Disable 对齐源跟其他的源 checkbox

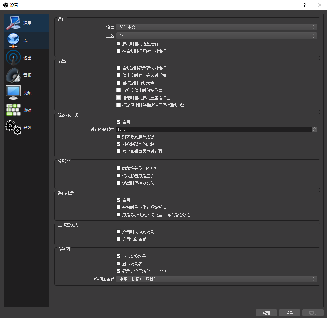pos(118,144)
